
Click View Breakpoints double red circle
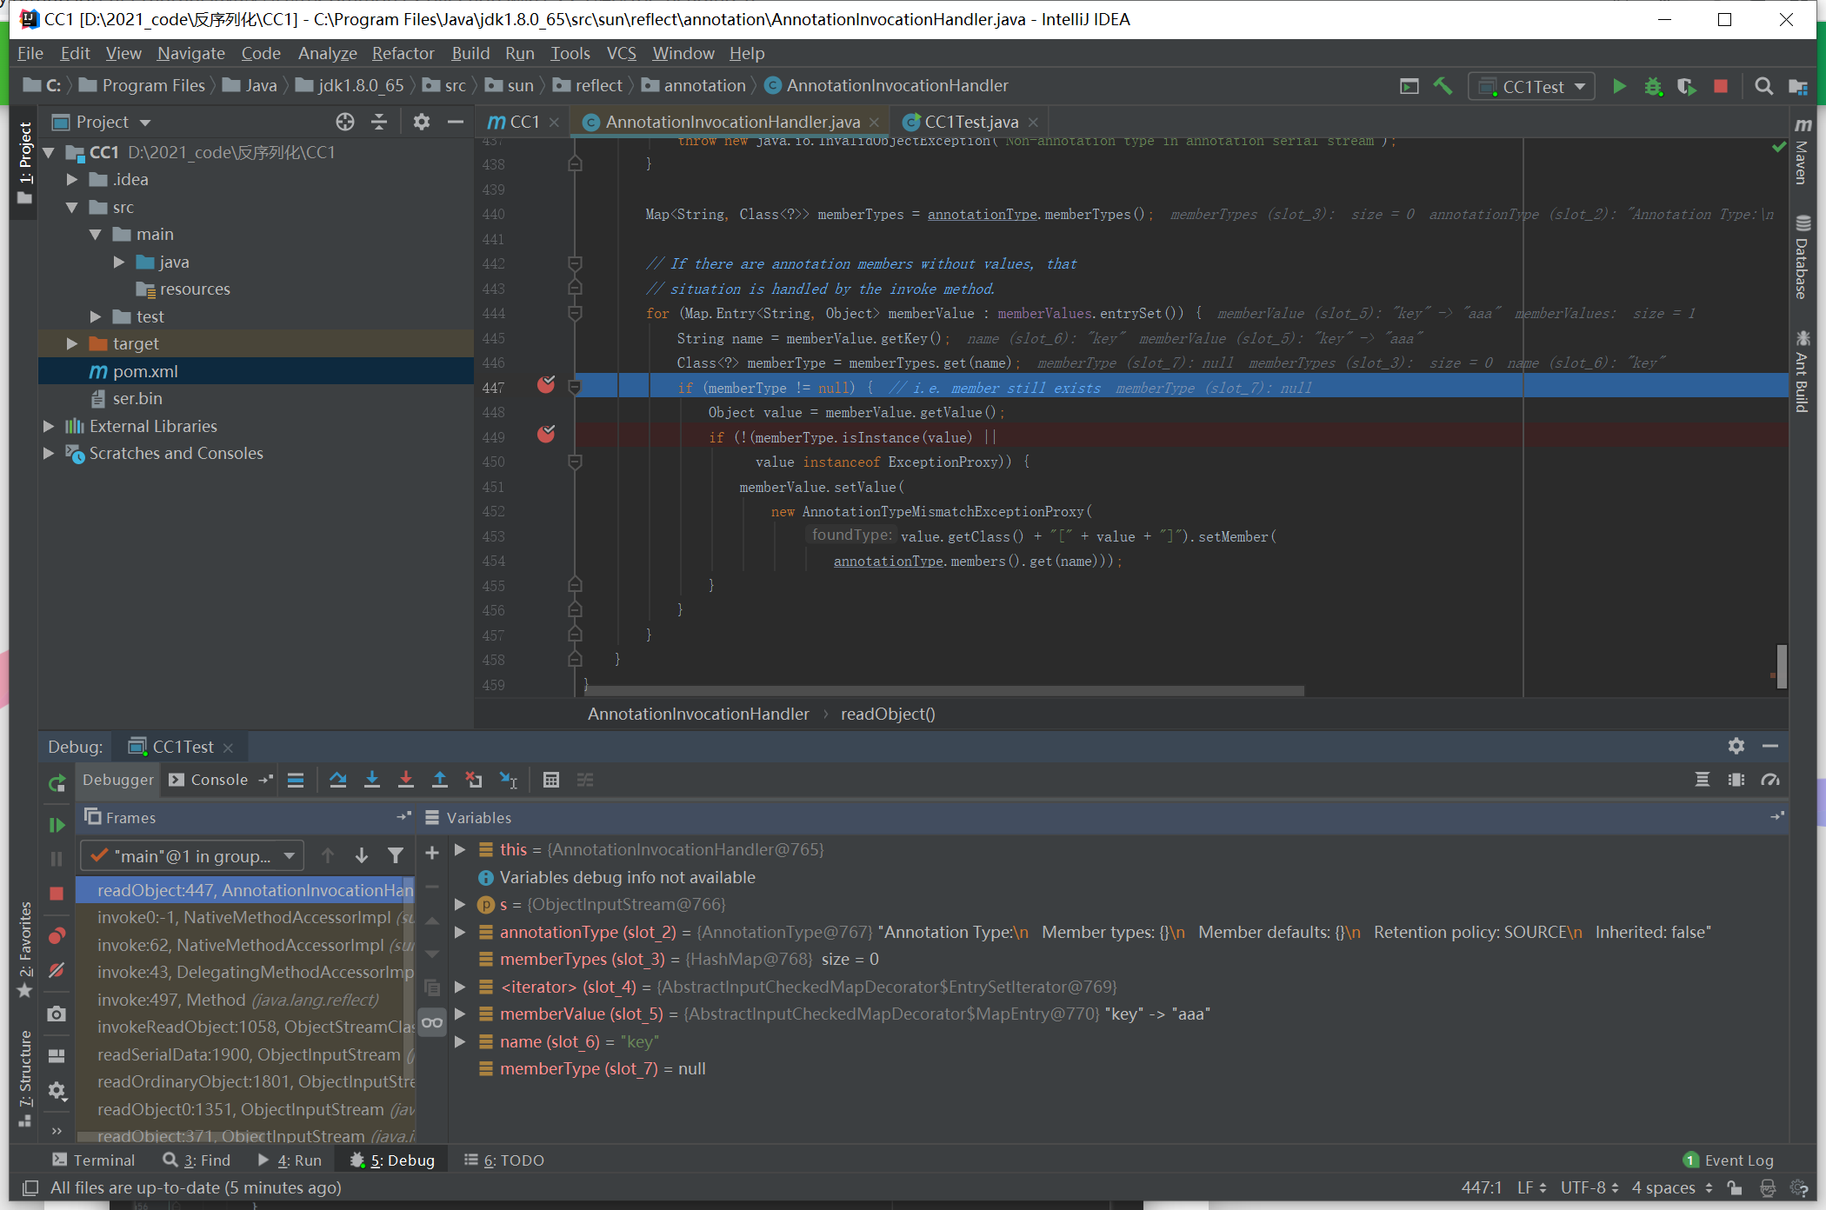[x=57, y=935]
